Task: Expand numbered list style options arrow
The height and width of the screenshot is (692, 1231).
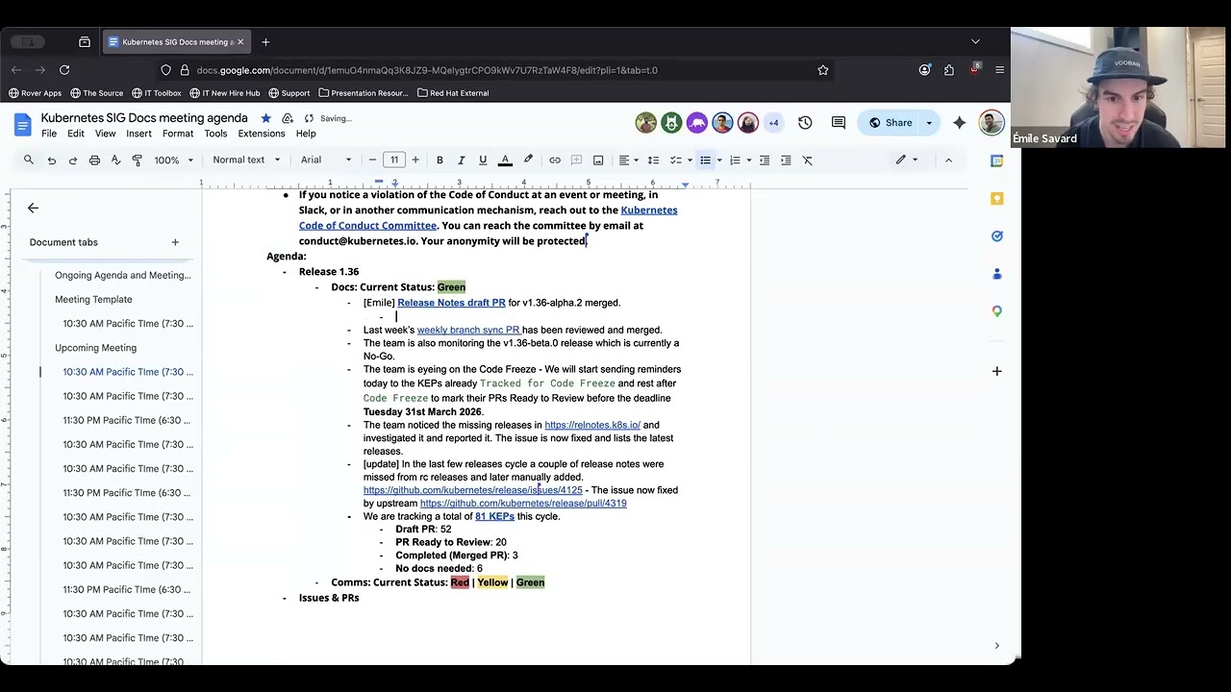Action: (748, 160)
